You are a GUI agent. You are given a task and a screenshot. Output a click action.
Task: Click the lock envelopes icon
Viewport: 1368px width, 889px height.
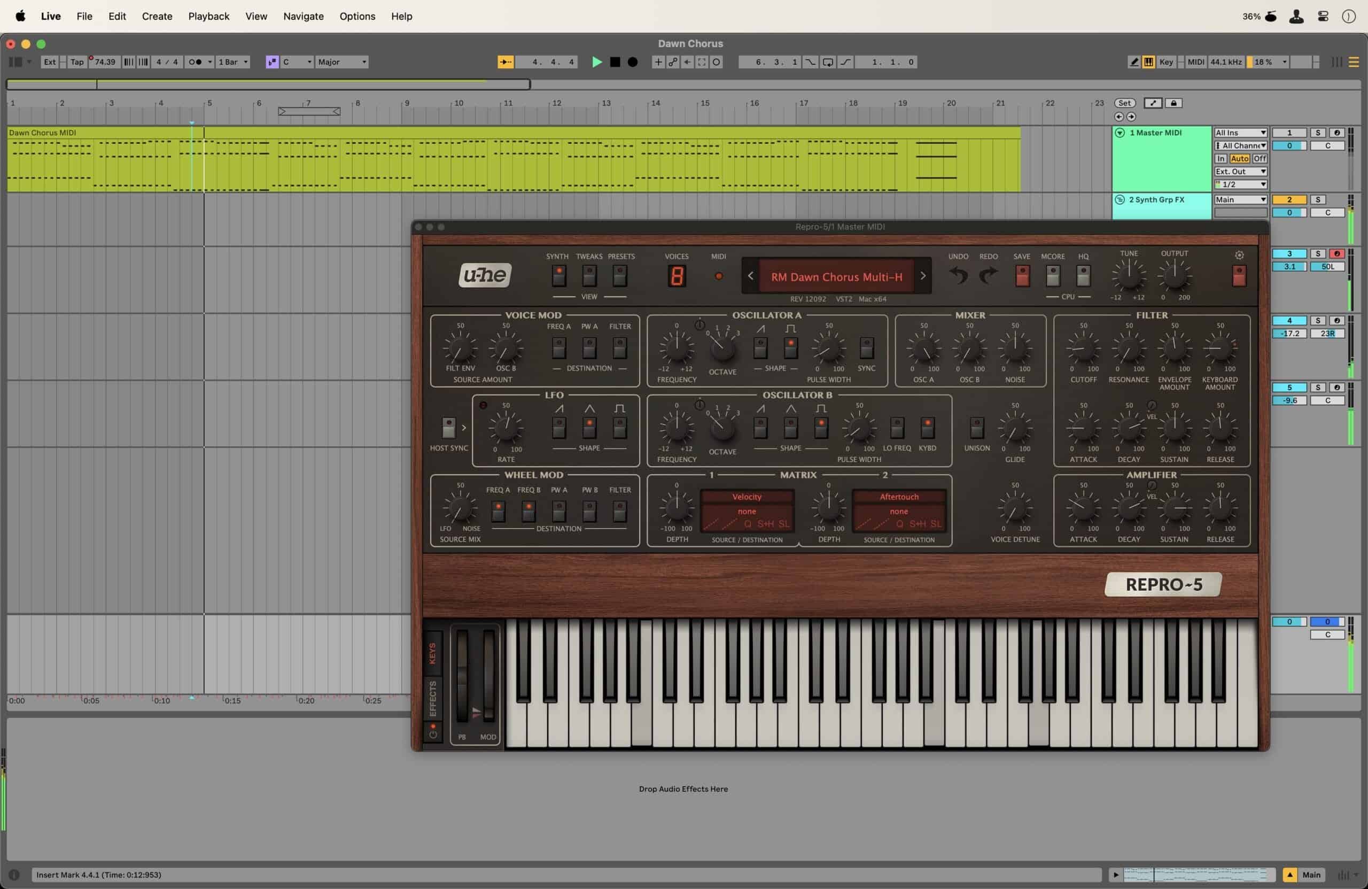click(1173, 103)
